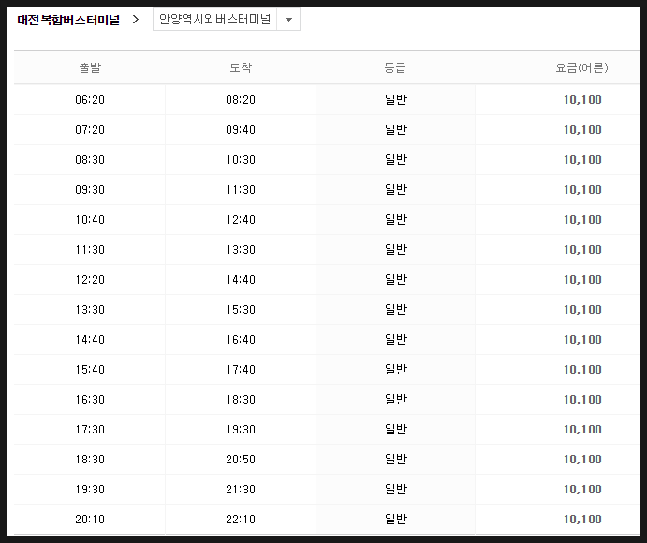Select the 15:40 departure time
The height and width of the screenshot is (543, 647).
point(90,370)
